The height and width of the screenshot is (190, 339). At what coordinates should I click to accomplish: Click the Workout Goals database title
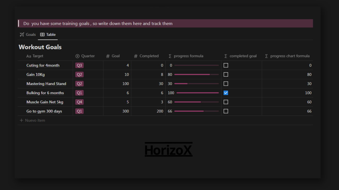point(40,47)
